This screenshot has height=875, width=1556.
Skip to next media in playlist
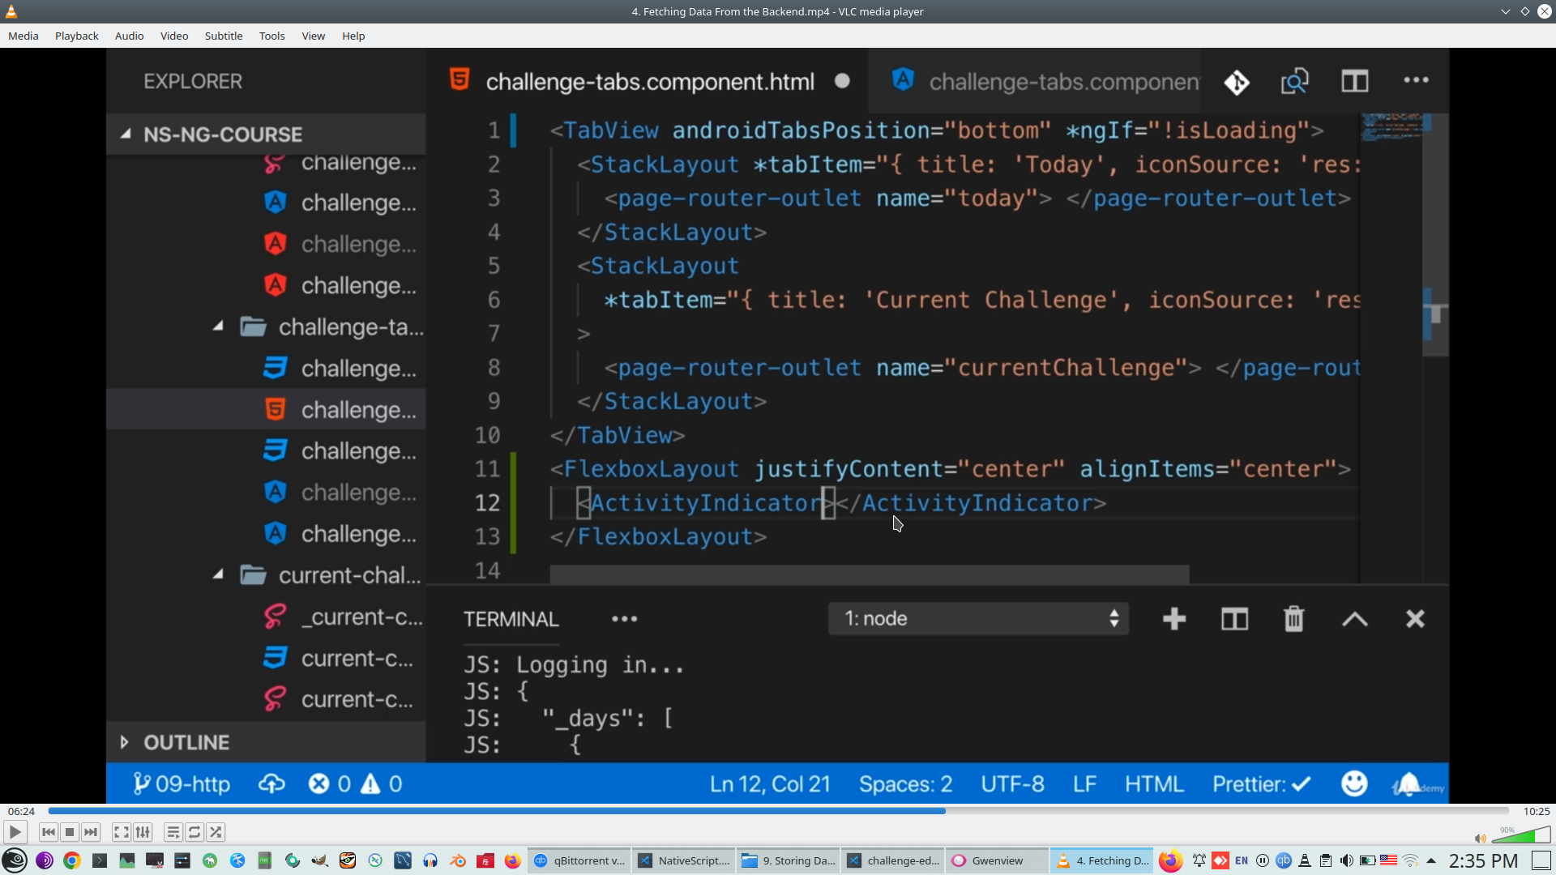[x=91, y=832]
